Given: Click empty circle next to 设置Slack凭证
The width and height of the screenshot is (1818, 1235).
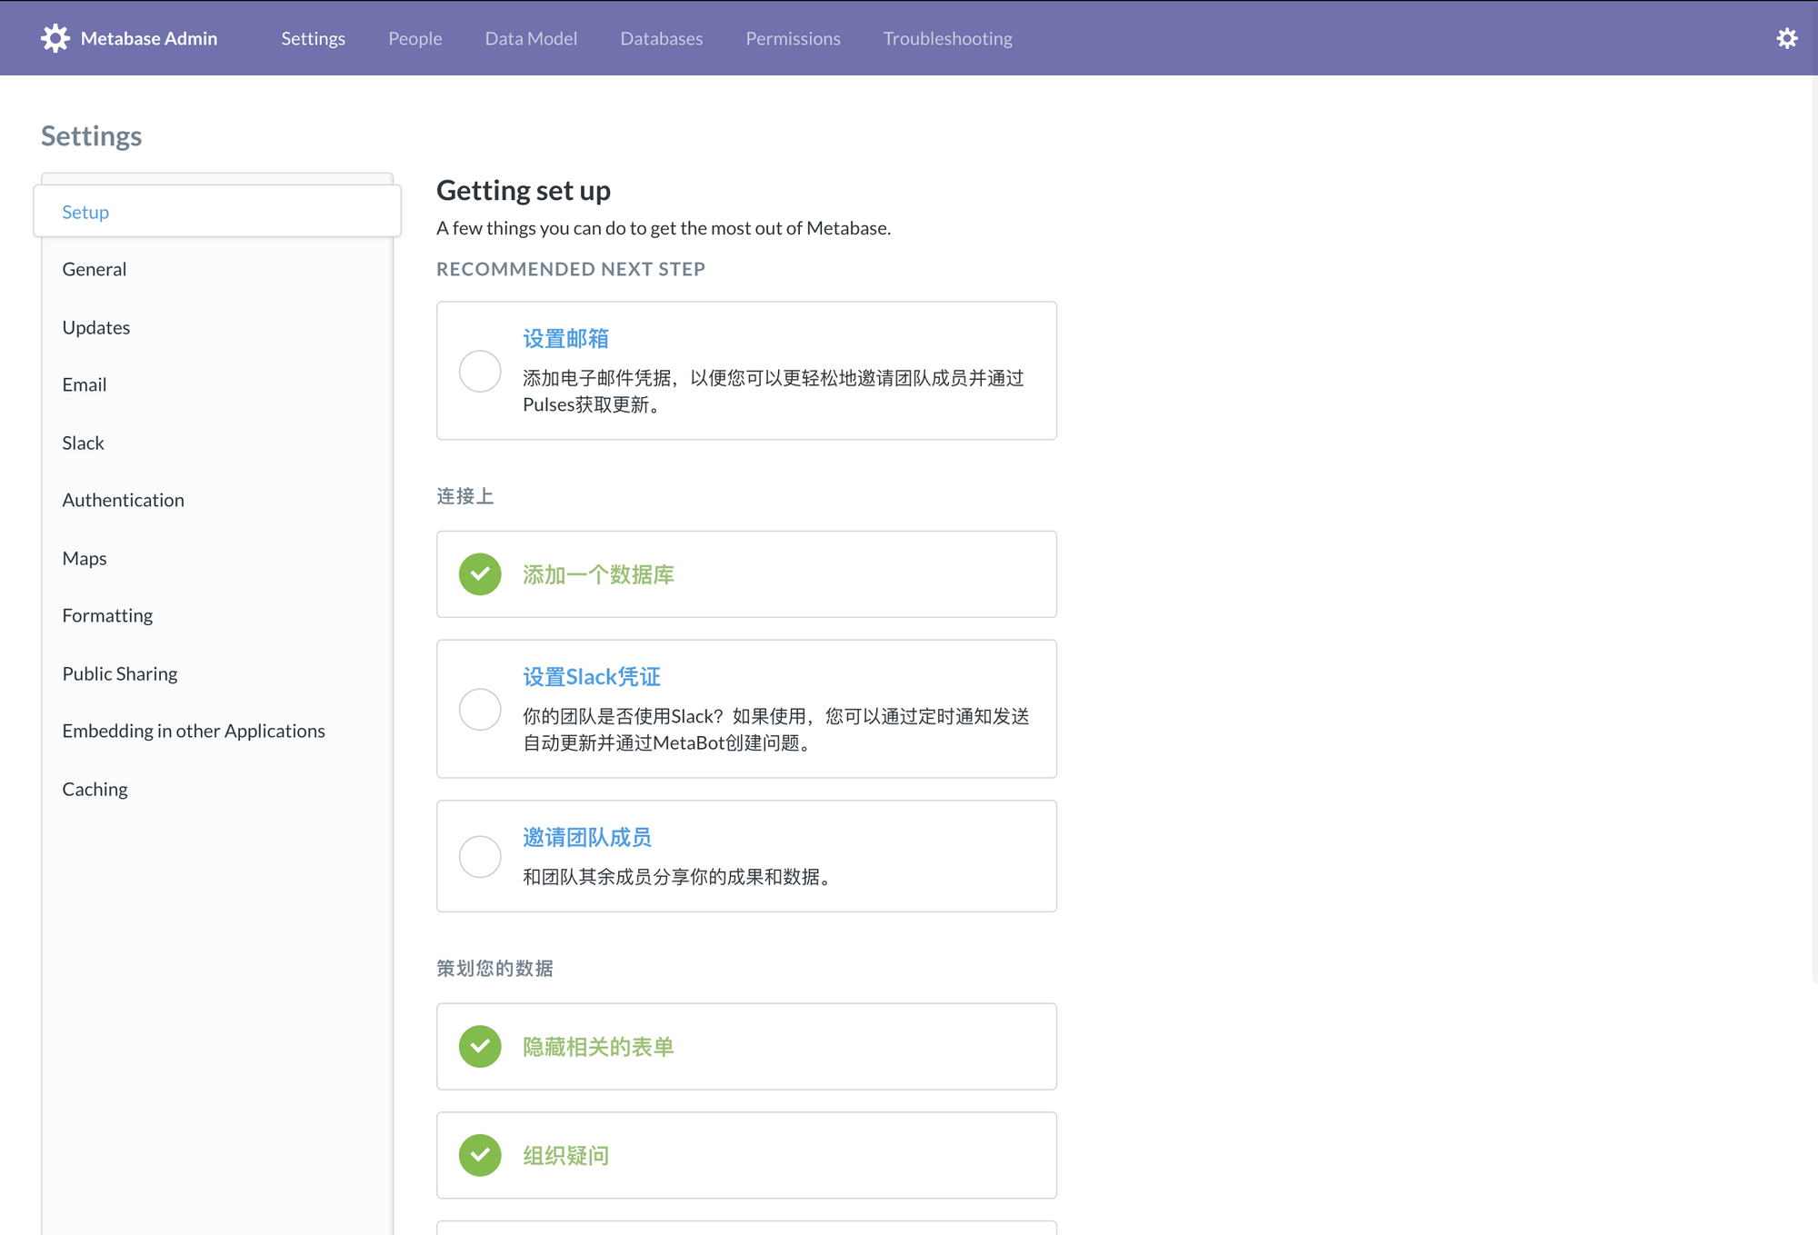Looking at the screenshot, I should pos(480,710).
